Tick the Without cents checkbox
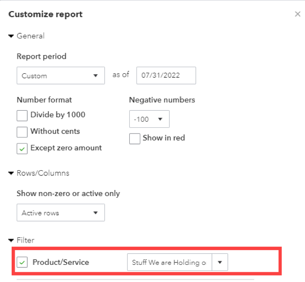Image resolution: width=305 pixels, height=282 pixels. [22, 132]
